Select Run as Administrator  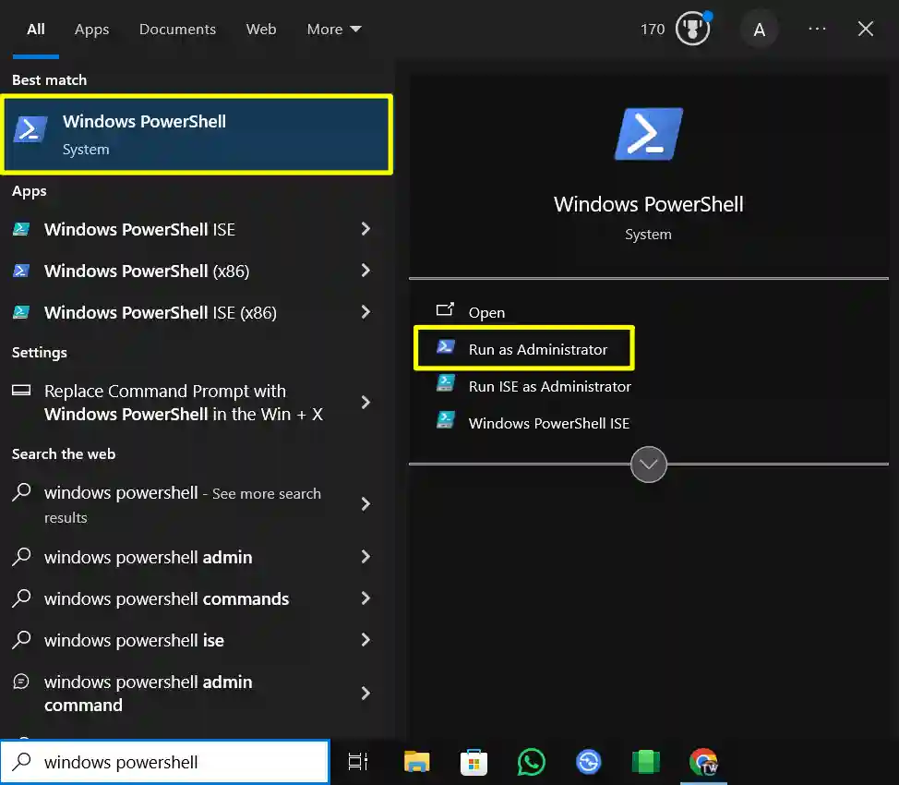[x=526, y=349]
